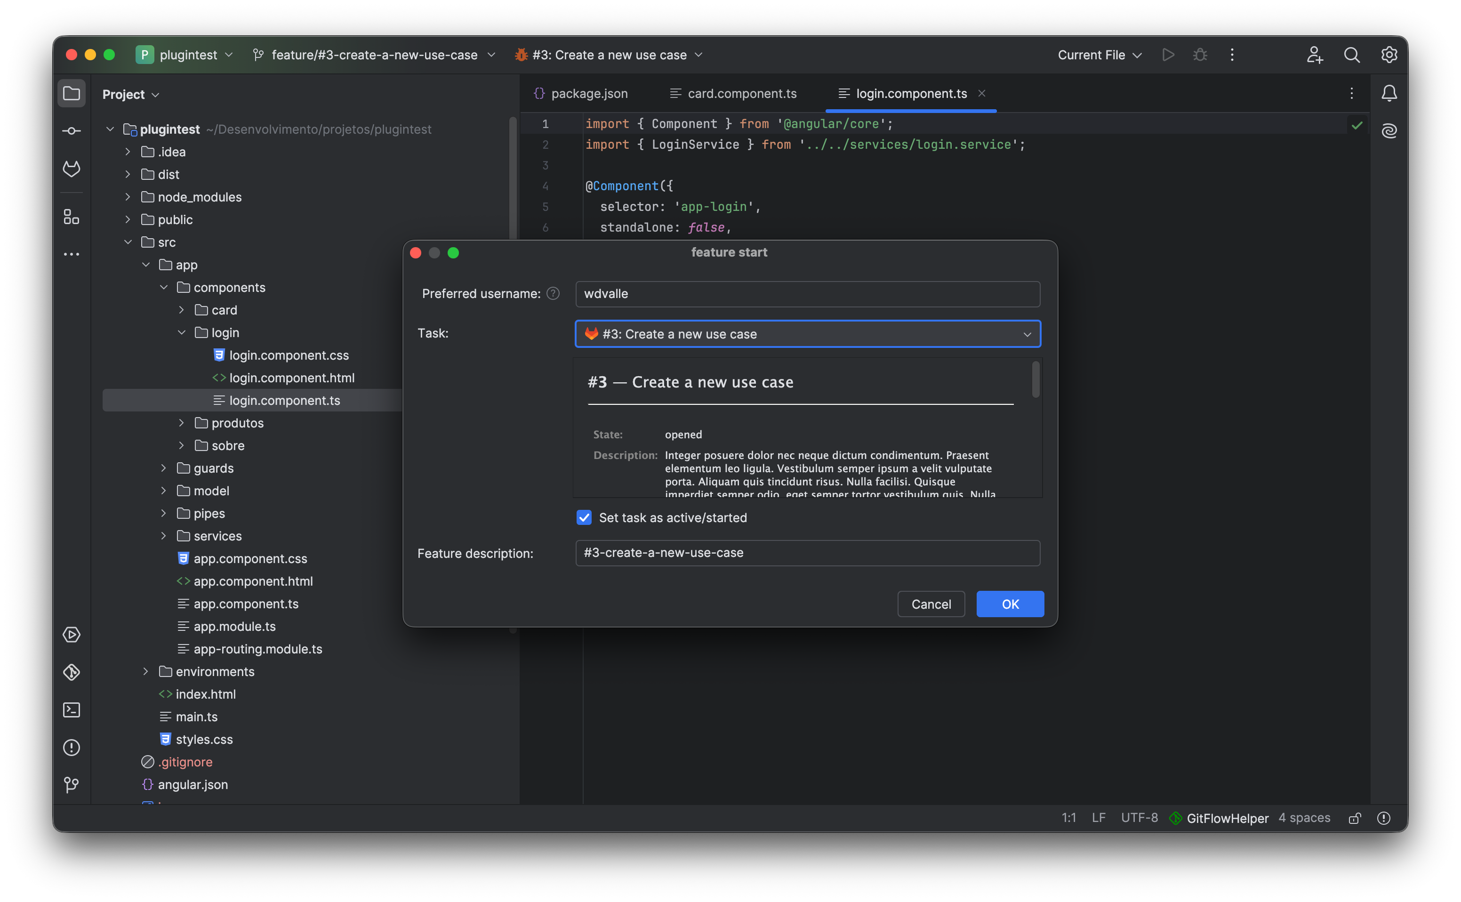
Task: Open the Project tool window folder icon
Action: [72, 94]
